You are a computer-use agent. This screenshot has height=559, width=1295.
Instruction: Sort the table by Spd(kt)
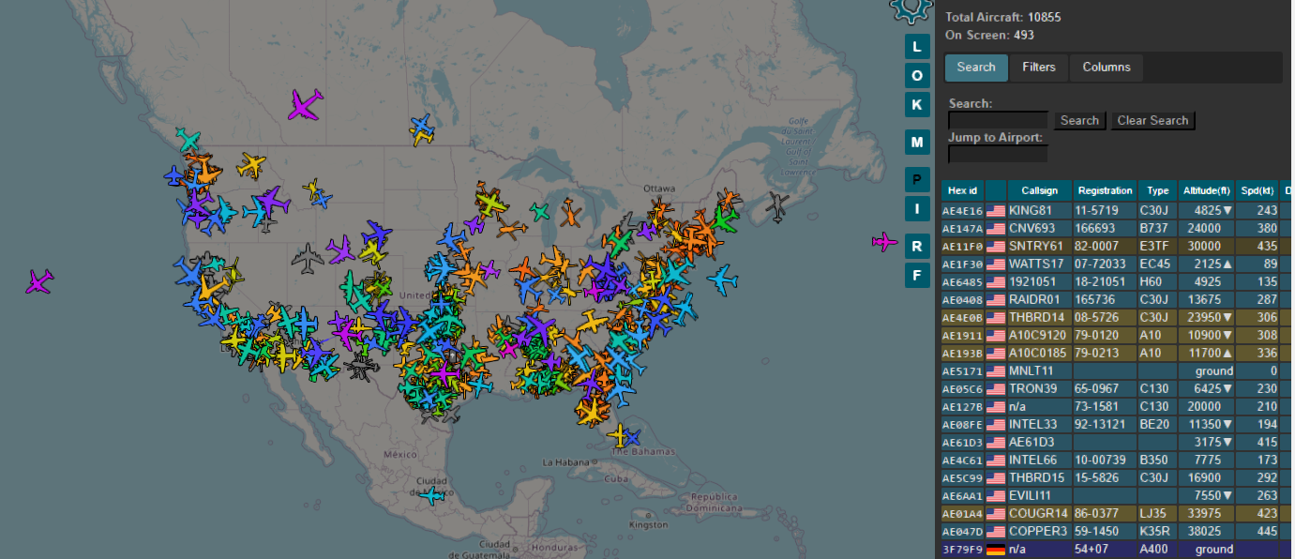[x=1257, y=190]
